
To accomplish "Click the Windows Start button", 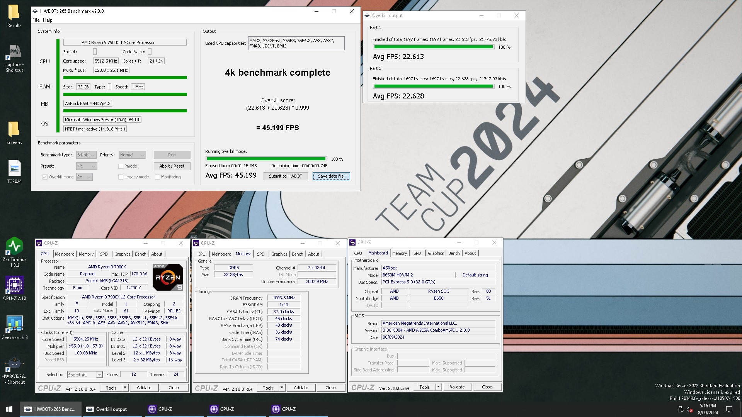I will 9,409.
